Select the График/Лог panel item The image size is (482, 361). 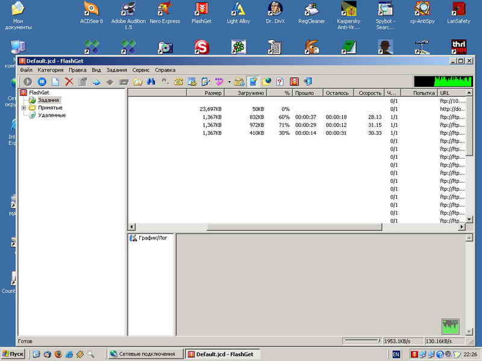(153, 238)
